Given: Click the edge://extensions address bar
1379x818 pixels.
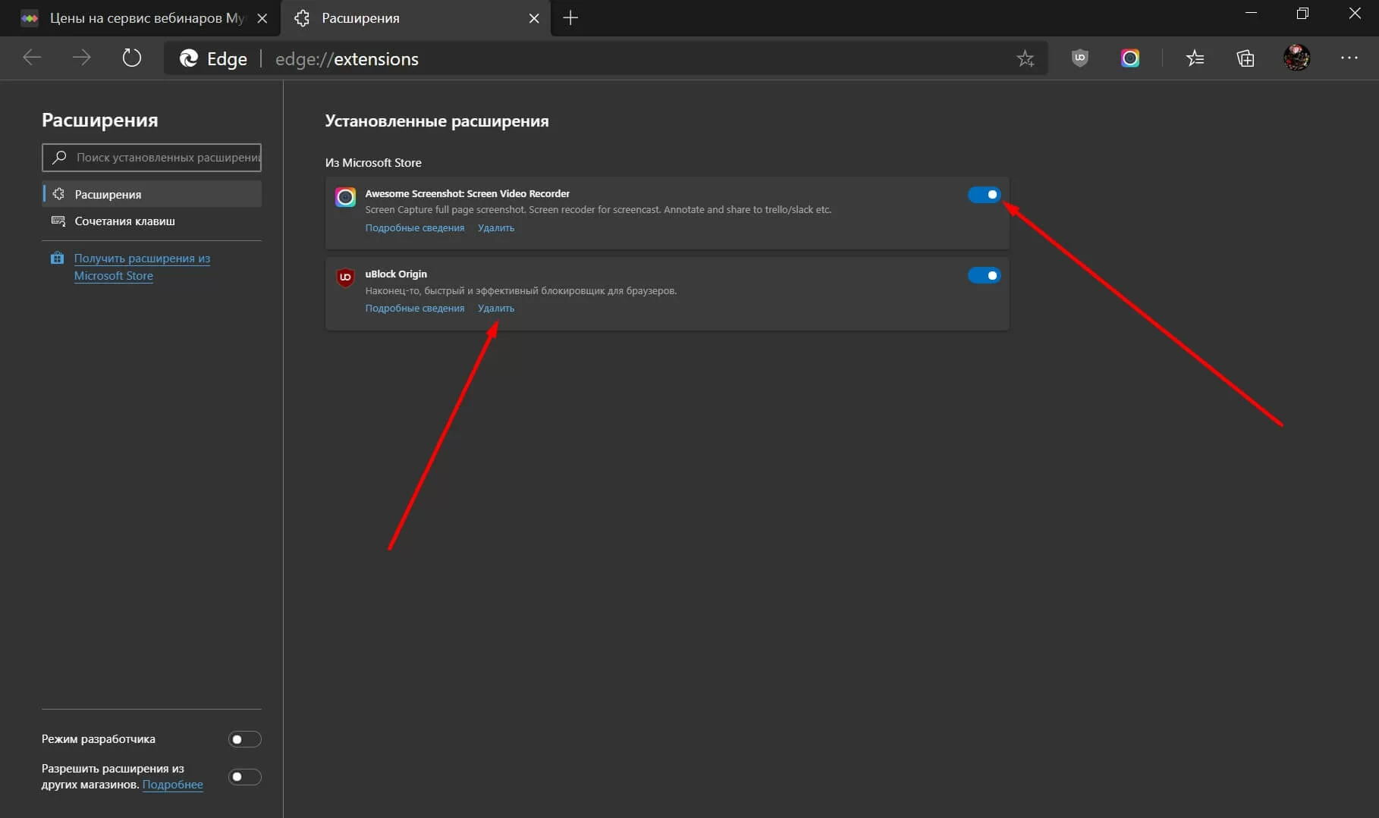Looking at the screenshot, I should click(606, 58).
